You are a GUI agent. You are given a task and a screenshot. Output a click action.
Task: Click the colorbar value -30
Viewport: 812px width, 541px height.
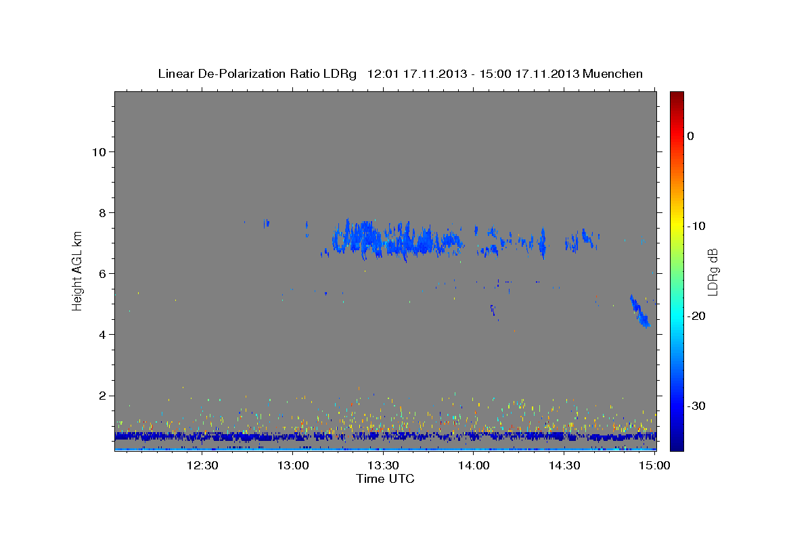pos(696,406)
